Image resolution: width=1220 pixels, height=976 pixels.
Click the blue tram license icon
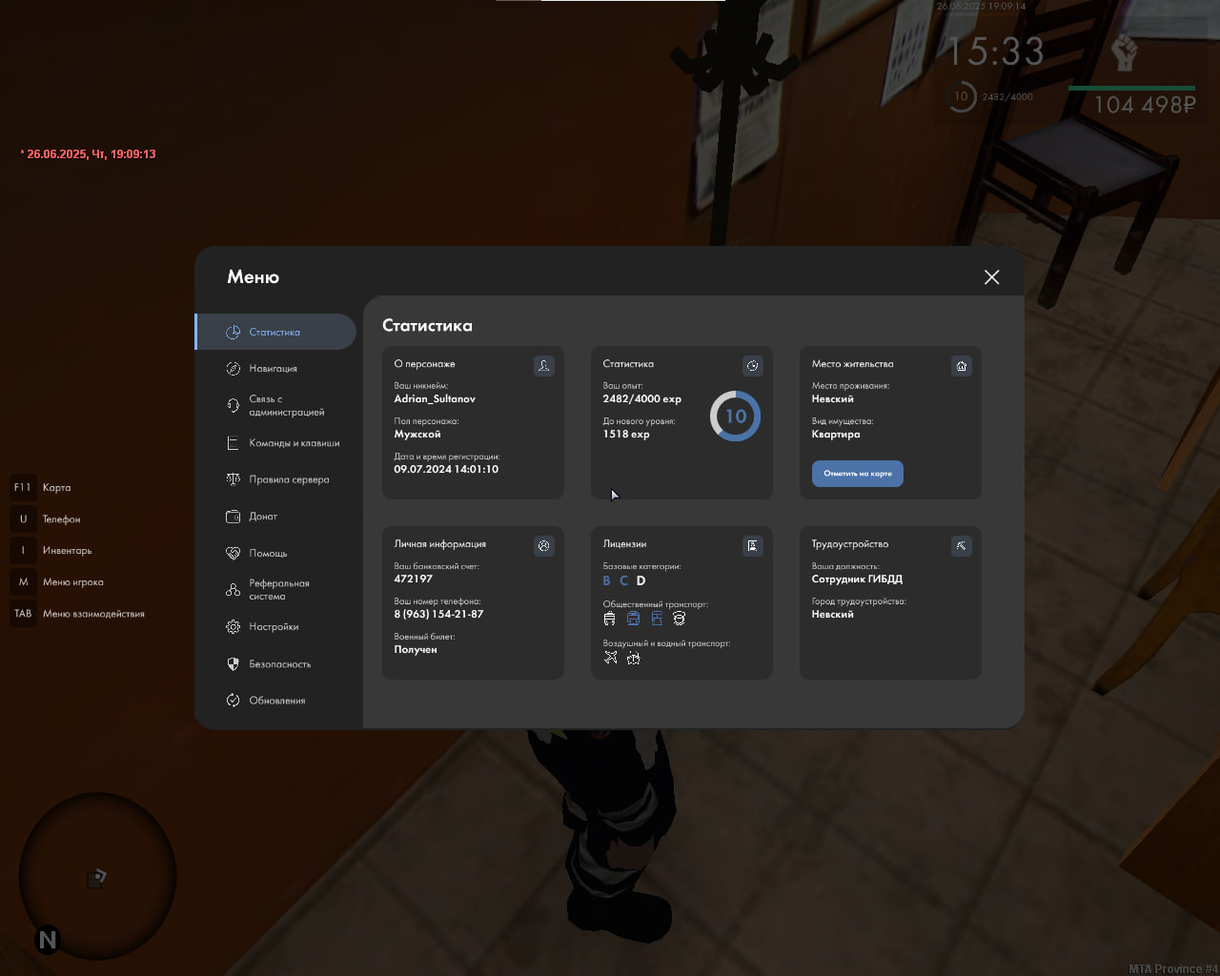(657, 619)
